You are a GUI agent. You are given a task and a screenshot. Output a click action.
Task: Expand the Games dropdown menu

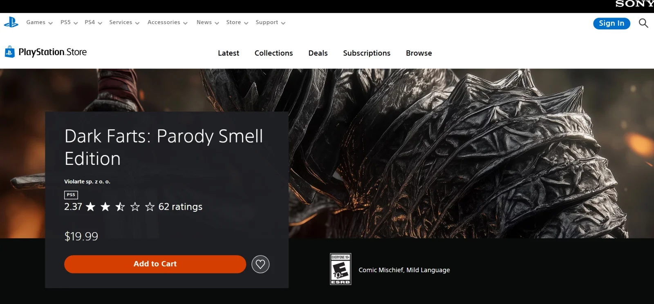pyautogui.click(x=39, y=22)
